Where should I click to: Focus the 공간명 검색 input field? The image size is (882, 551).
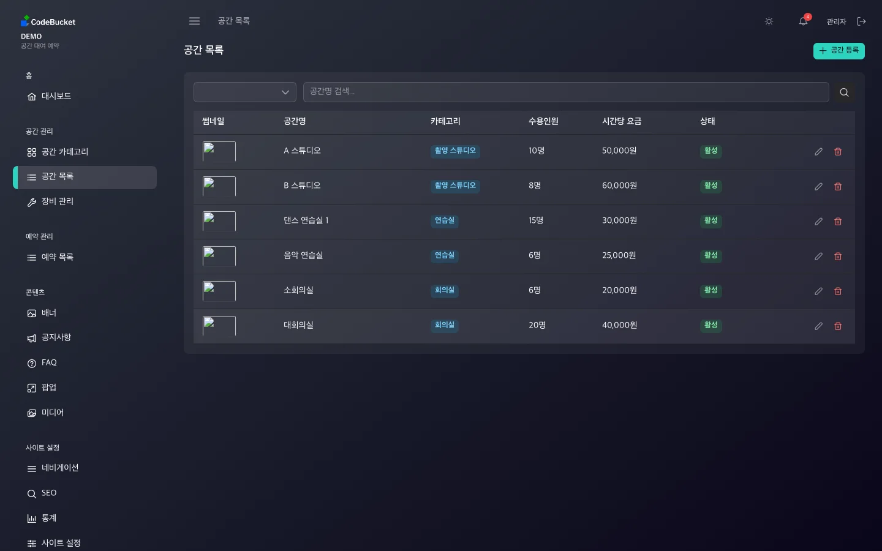click(x=565, y=92)
